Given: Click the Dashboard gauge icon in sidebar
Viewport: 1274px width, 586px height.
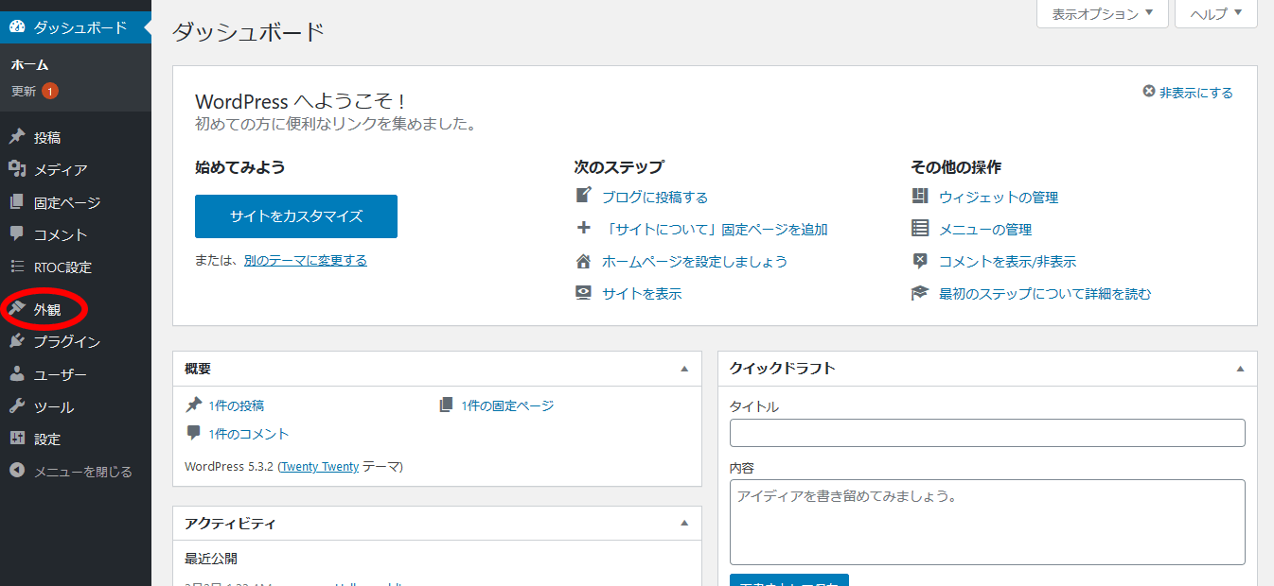Looking at the screenshot, I should 17,27.
